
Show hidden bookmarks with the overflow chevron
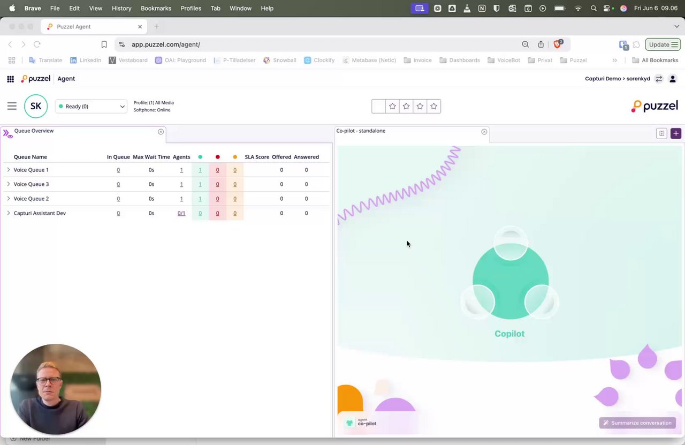coord(615,60)
